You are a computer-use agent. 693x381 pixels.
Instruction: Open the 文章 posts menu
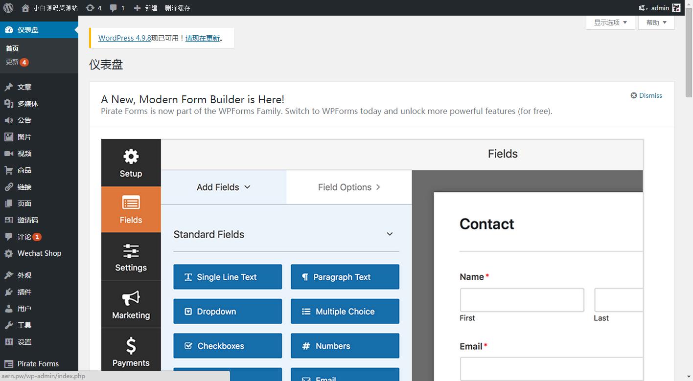(x=24, y=87)
